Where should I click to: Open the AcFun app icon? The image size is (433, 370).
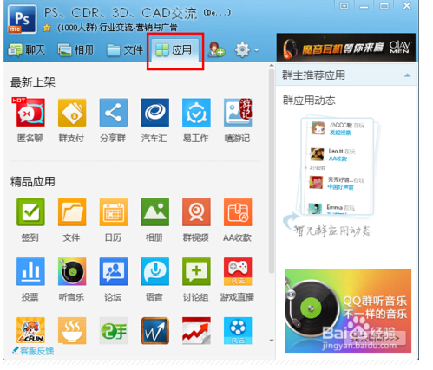point(30,330)
